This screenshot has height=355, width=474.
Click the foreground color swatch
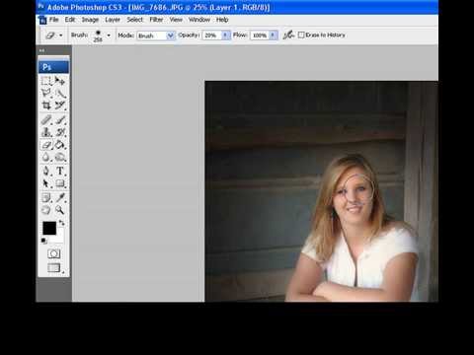49,228
